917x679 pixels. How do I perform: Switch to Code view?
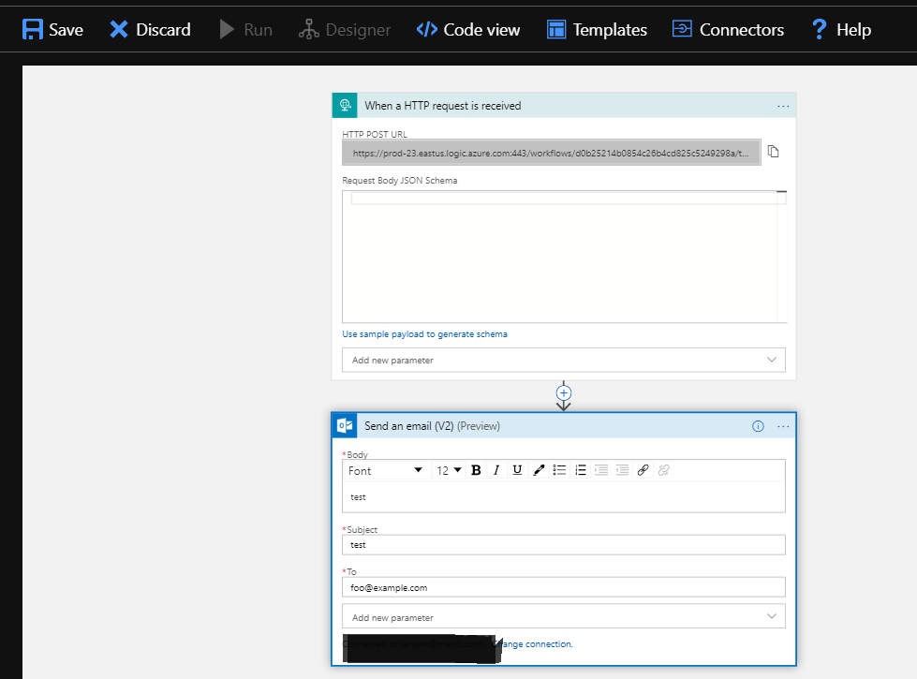[x=467, y=29]
